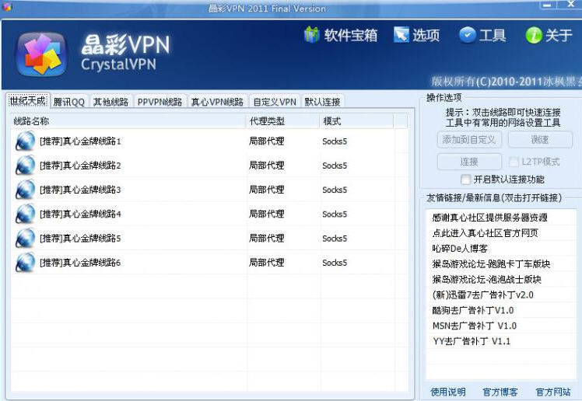Toggle the L2TP模式 checkbox

click(514, 162)
